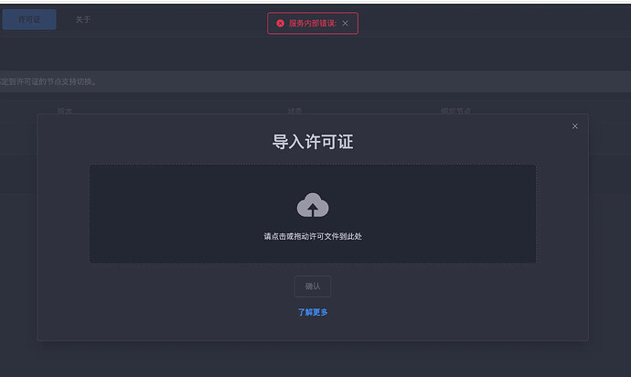Click the dimmed backdrop below the dialog
Viewport: 631px width, 377px height.
pos(315,360)
